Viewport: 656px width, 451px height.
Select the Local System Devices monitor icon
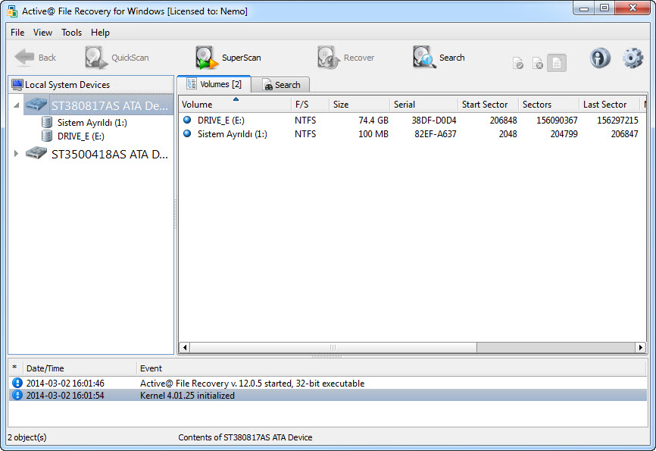17,85
